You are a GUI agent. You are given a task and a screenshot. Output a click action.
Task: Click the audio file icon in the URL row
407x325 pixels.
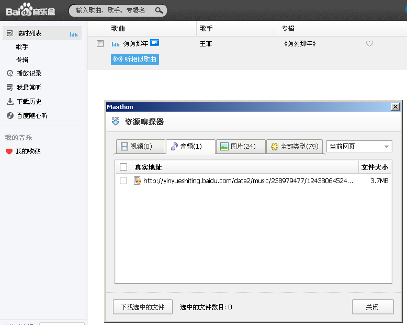[x=138, y=180]
